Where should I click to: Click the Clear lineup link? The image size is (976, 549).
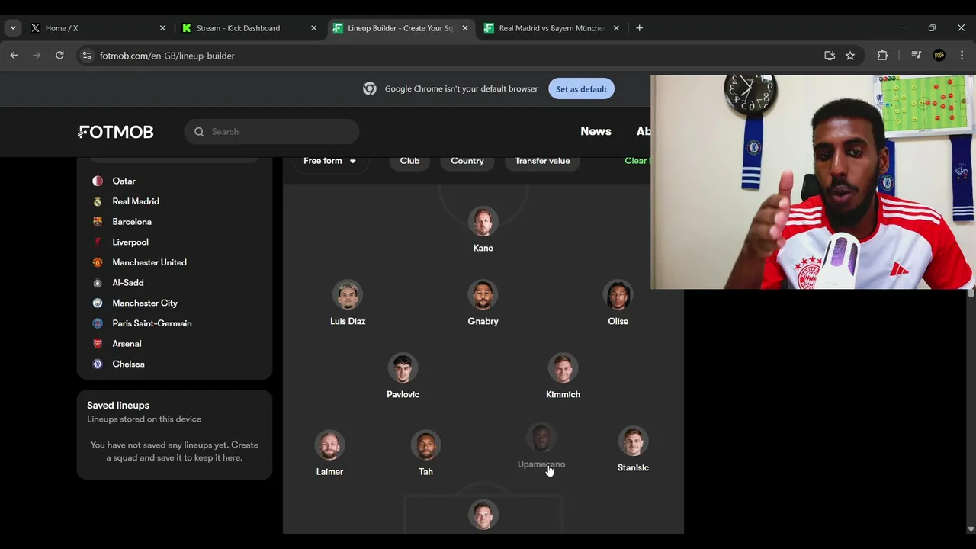click(637, 161)
